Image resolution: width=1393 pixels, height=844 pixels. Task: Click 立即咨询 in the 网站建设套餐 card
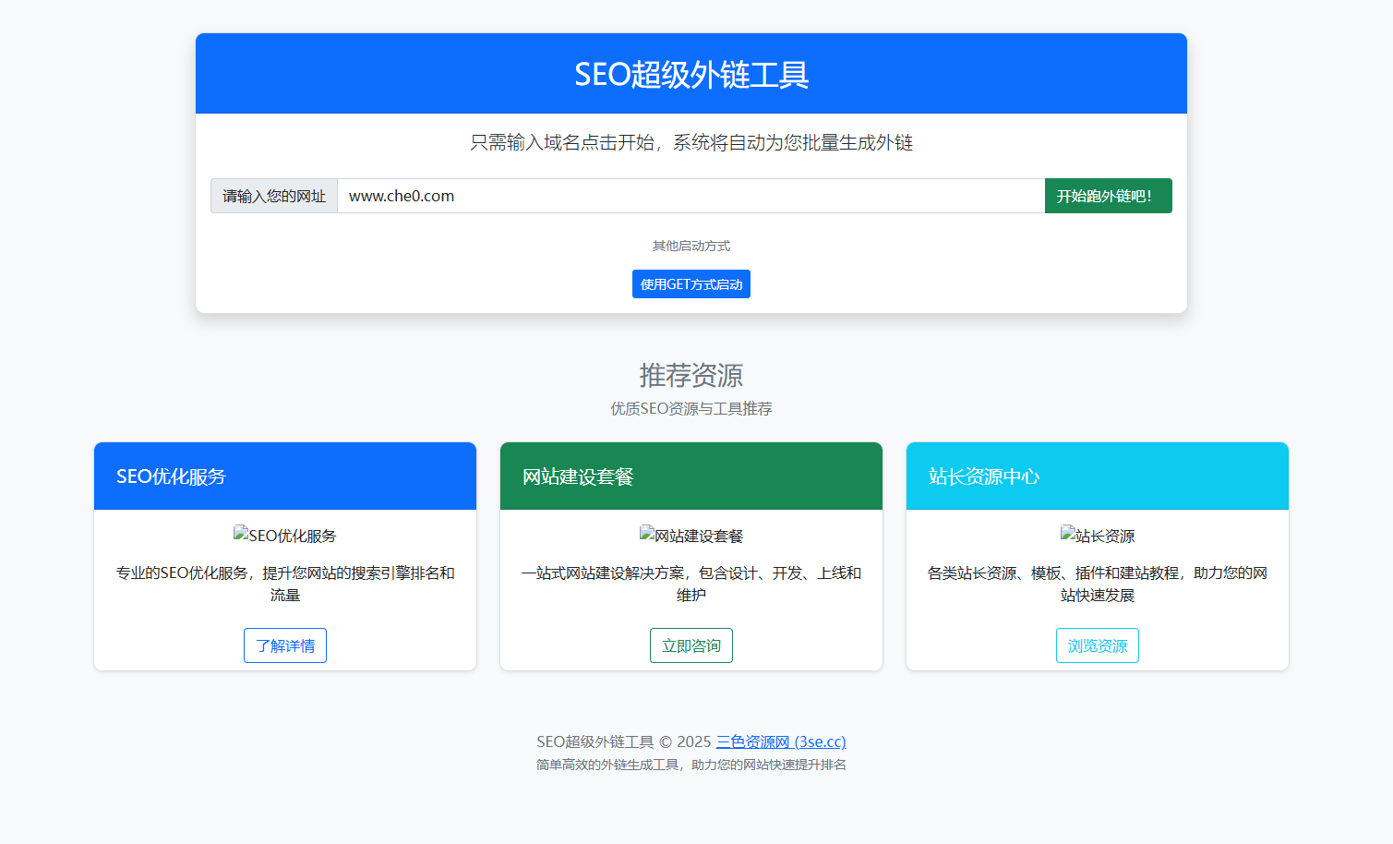pos(690,645)
